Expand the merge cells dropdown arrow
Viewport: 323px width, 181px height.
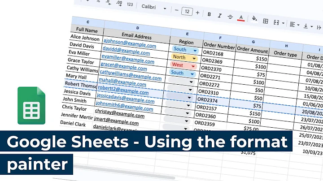click(283, 23)
